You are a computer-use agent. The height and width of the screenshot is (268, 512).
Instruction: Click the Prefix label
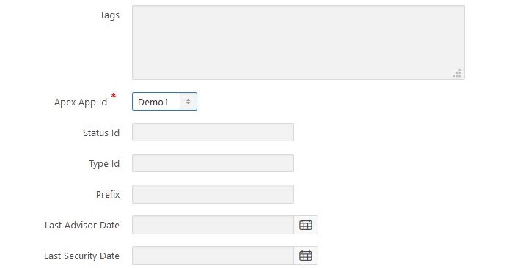click(108, 194)
